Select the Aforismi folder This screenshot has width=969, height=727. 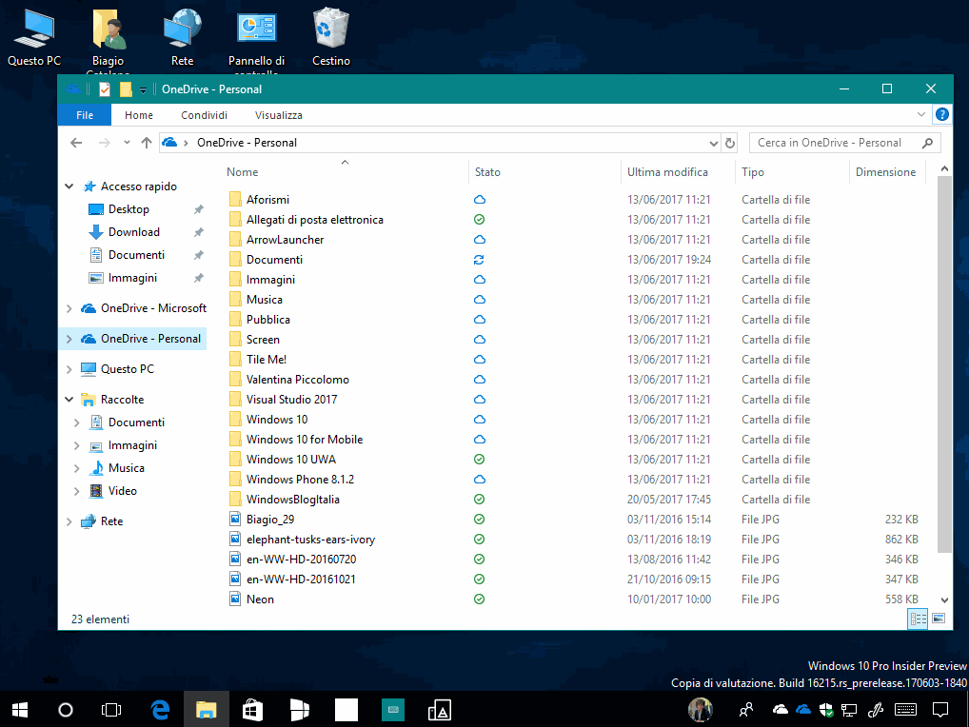click(x=267, y=200)
